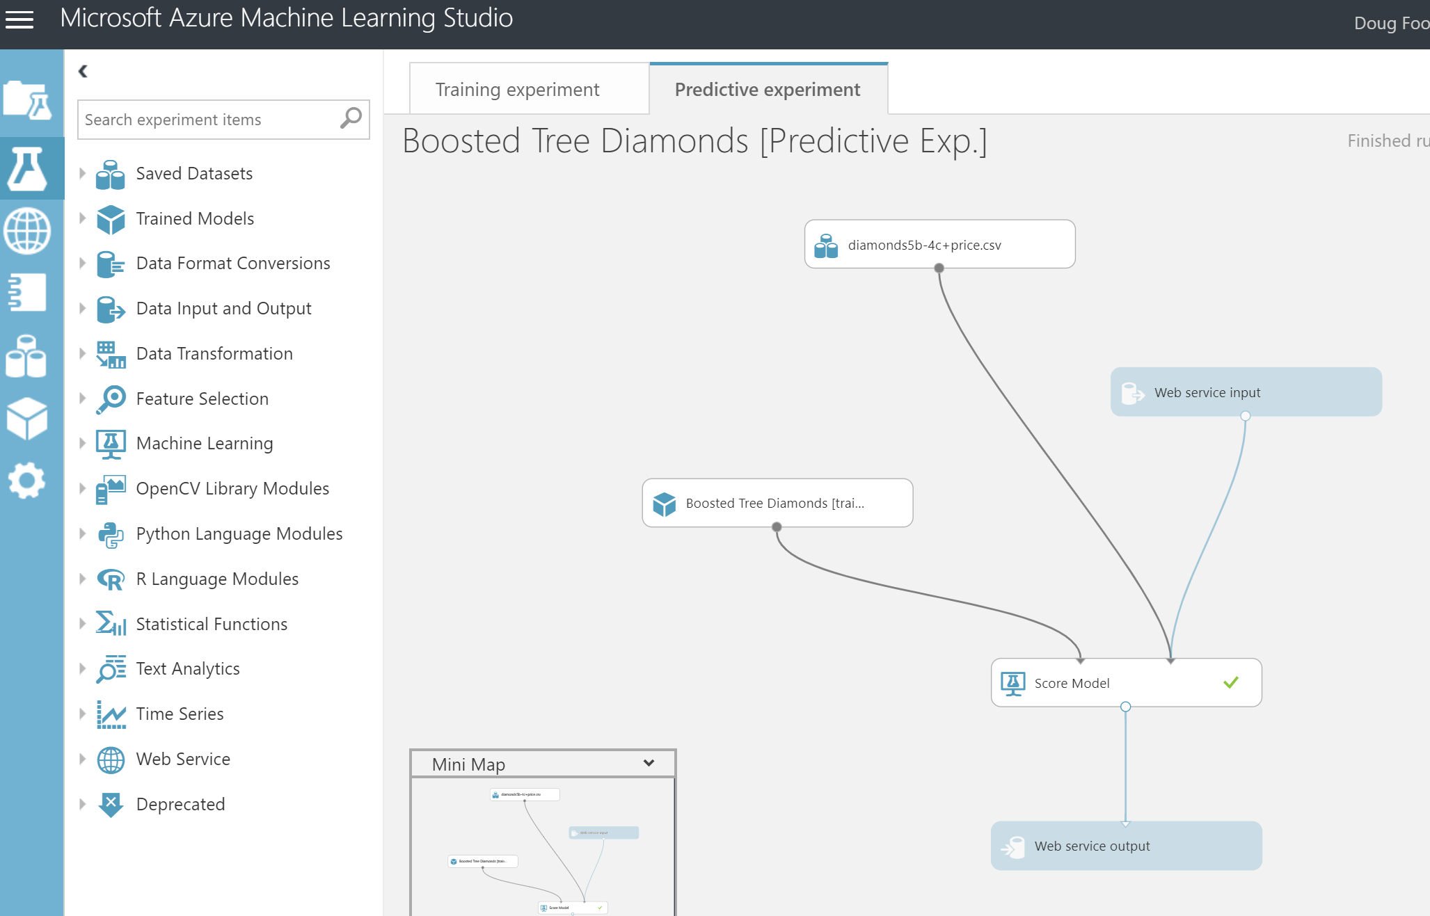The width and height of the screenshot is (1430, 916).
Task: Expand the Data Input and Output category
Action: [x=82, y=308]
